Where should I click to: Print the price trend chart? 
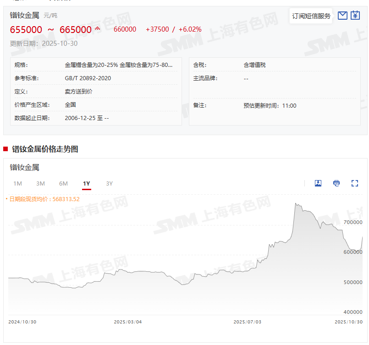pos(336,183)
